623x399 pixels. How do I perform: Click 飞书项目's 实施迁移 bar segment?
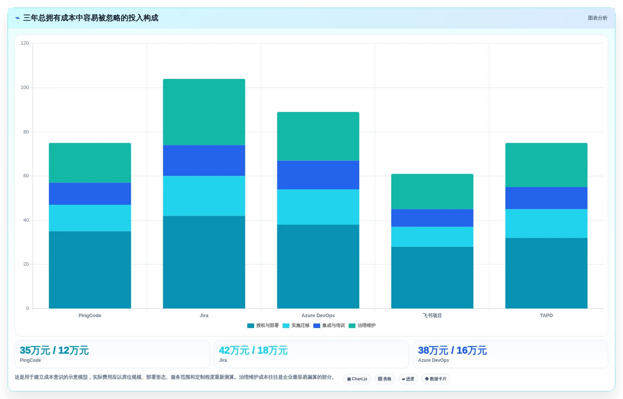(x=432, y=237)
